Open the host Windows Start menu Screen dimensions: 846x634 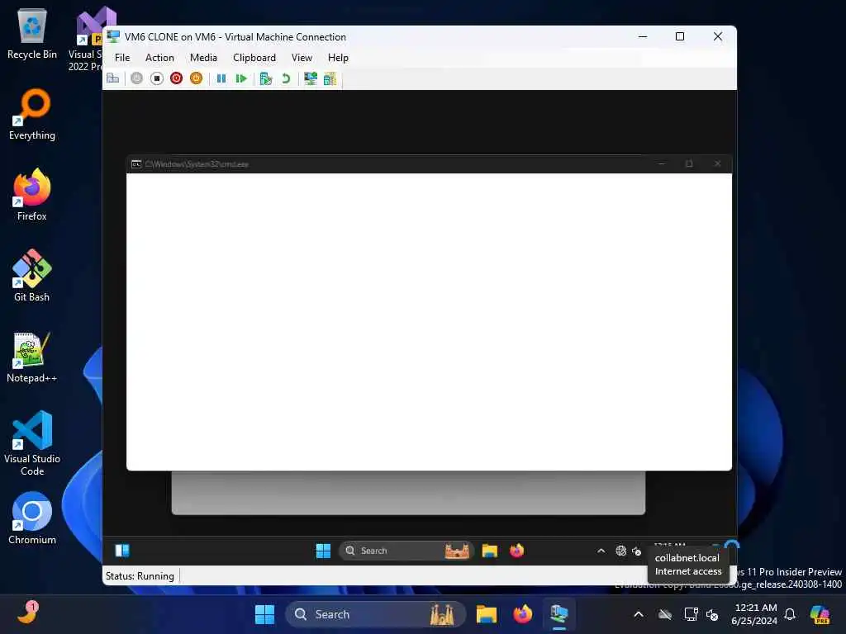pyautogui.click(x=264, y=614)
